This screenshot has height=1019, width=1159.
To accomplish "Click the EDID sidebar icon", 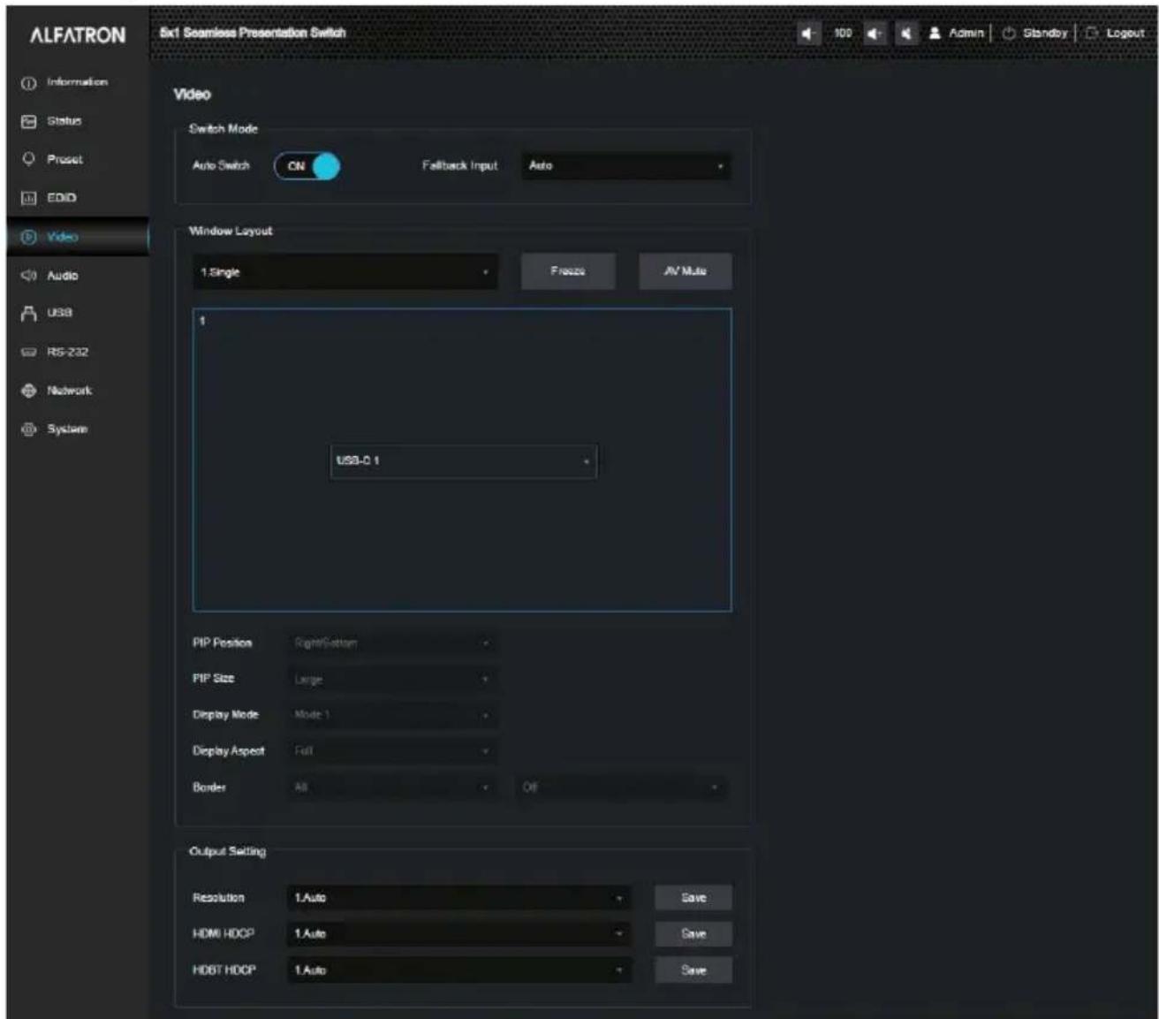I will (28, 198).
